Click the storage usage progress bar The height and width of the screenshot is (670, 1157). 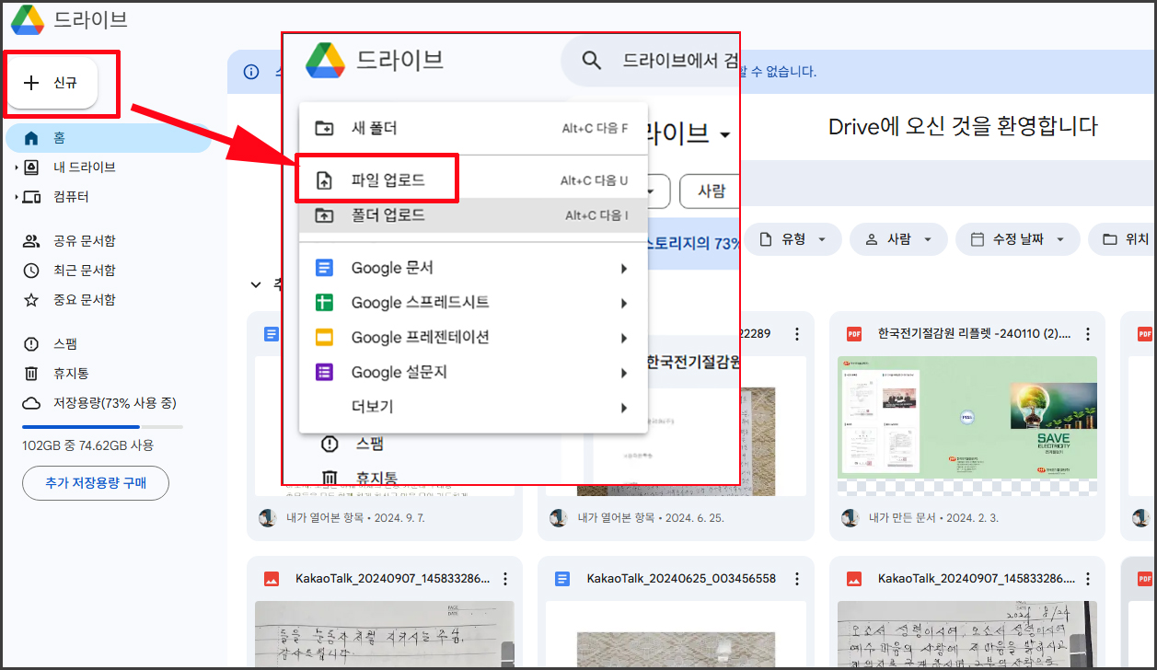coord(102,427)
